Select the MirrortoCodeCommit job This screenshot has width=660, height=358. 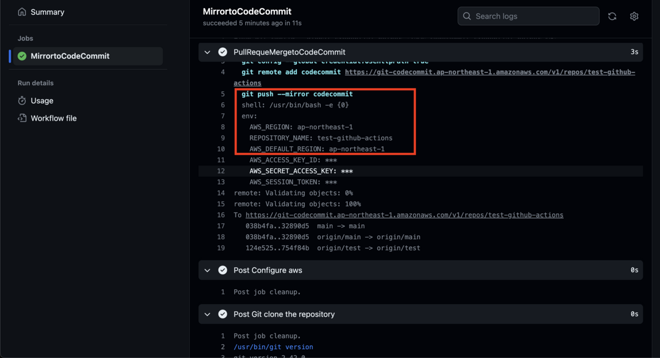(x=88, y=56)
